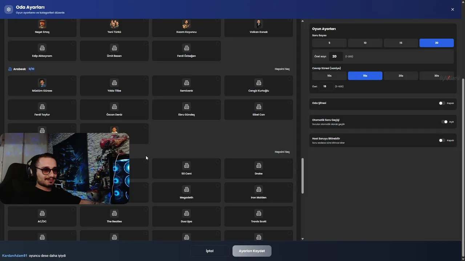Set question count to 10
The width and height of the screenshot is (465, 261).
coord(365,43)
